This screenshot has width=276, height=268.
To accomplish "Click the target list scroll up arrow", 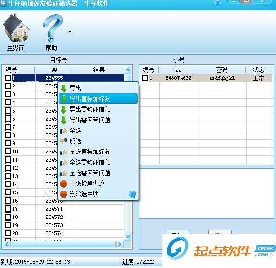I will coord(128,70).
